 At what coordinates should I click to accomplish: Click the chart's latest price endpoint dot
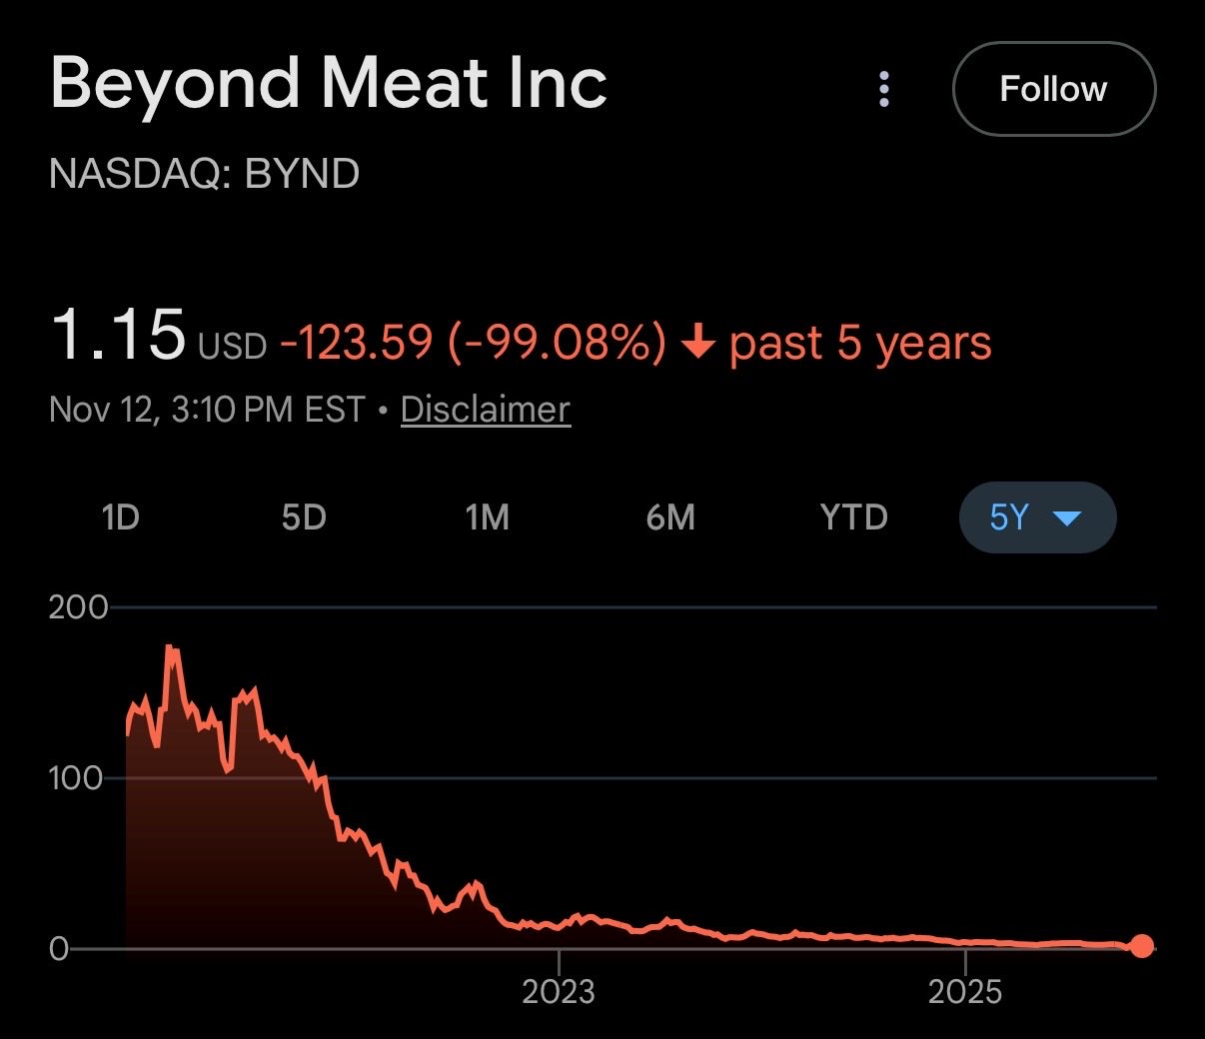[x=1142, y=946]
